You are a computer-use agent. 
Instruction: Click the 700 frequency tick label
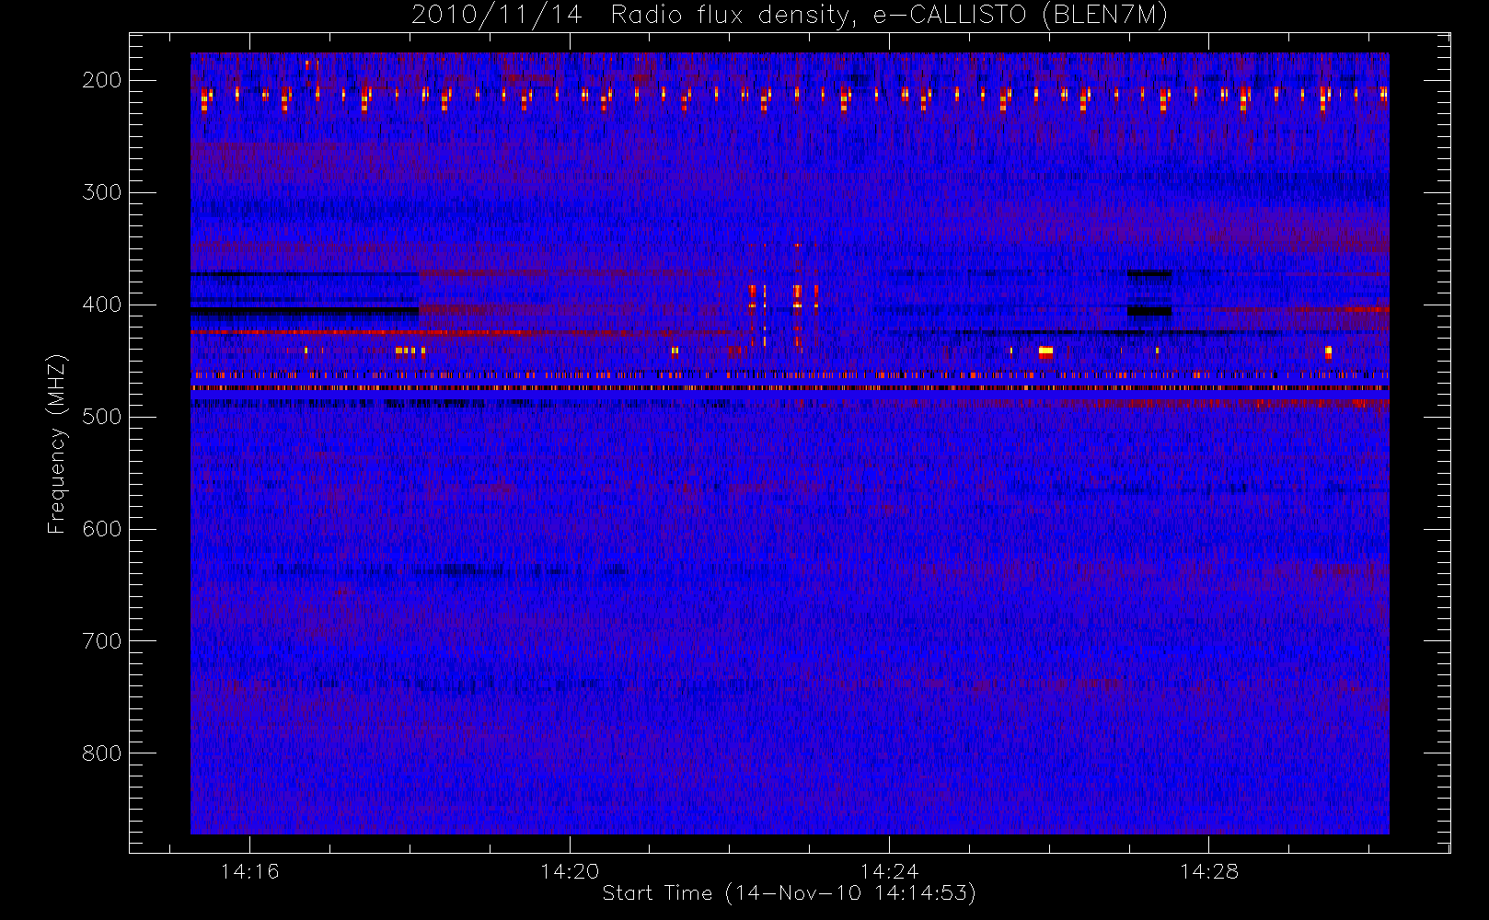(102, 641)
